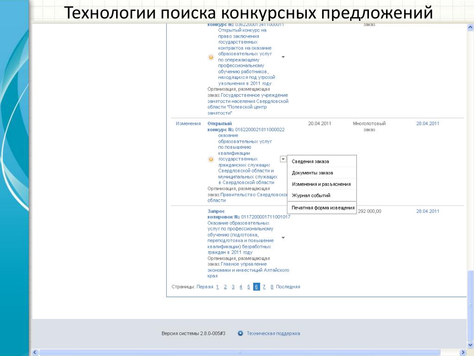Open dropdown arrow for Запрос котировок 0117200001711001017

point(283,238)
